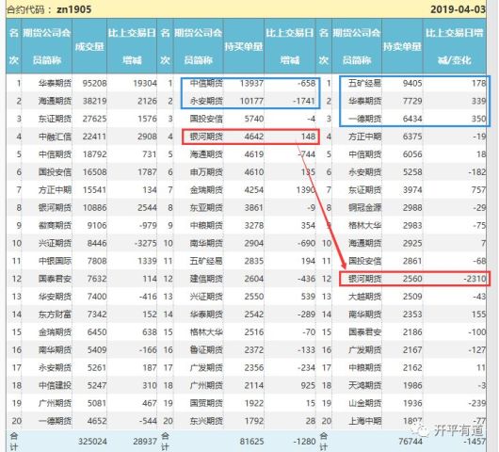Click total short change -1457
499x452 pixels.
[475, 442]
